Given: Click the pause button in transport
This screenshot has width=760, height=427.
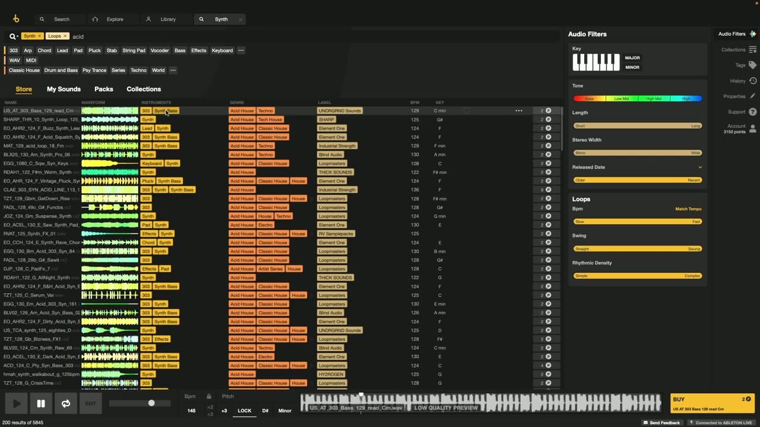Looking at the screenshot, I should click(41, 404).
